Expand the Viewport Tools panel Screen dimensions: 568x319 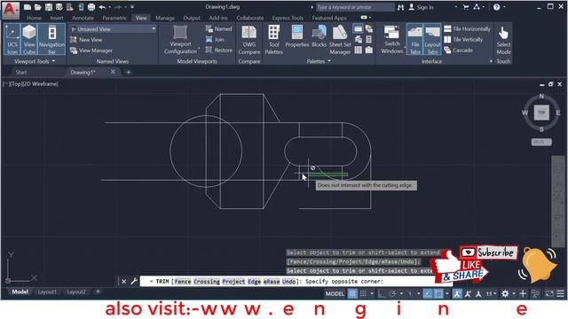(35, 61)
